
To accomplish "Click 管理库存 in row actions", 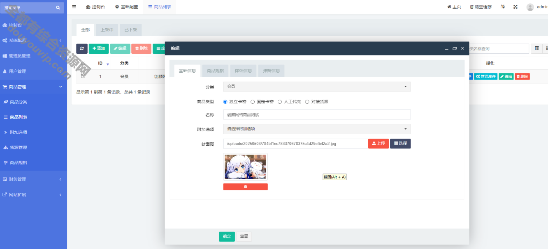I will click(486, 76).
